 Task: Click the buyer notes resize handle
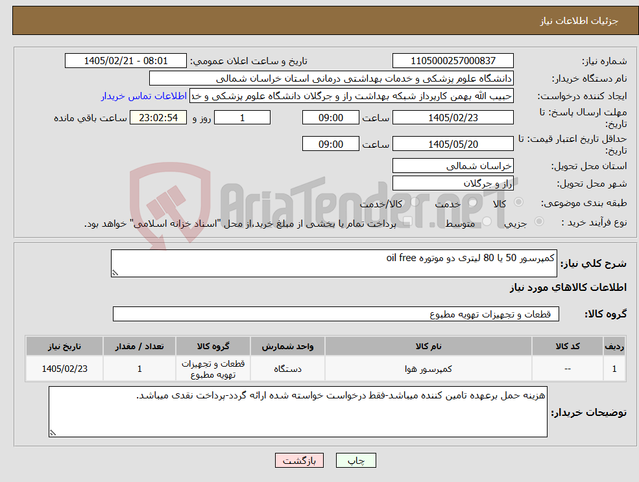click(53, 433)
